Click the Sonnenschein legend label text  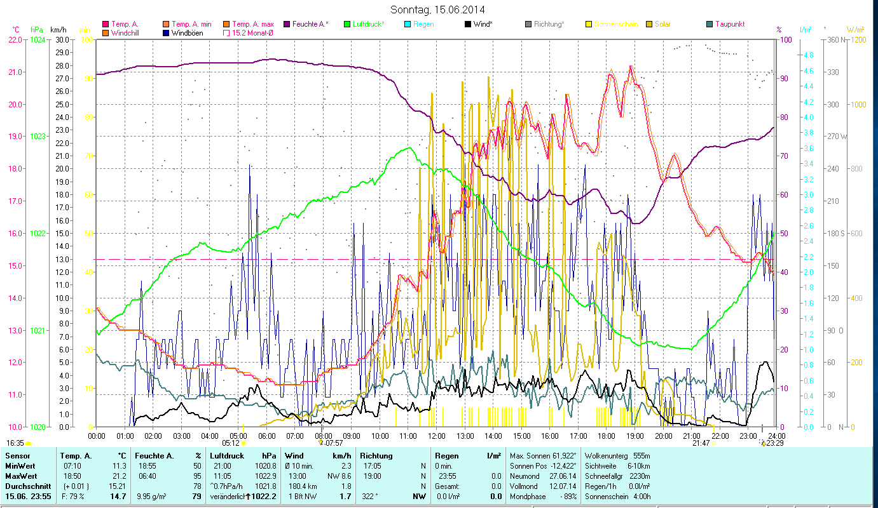616,24
